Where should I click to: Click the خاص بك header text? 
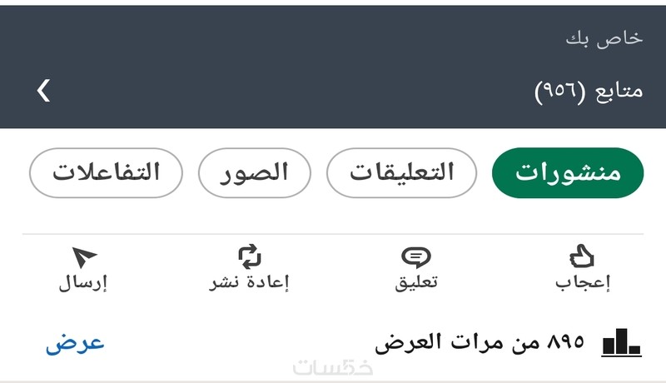[x=604, y=39]
